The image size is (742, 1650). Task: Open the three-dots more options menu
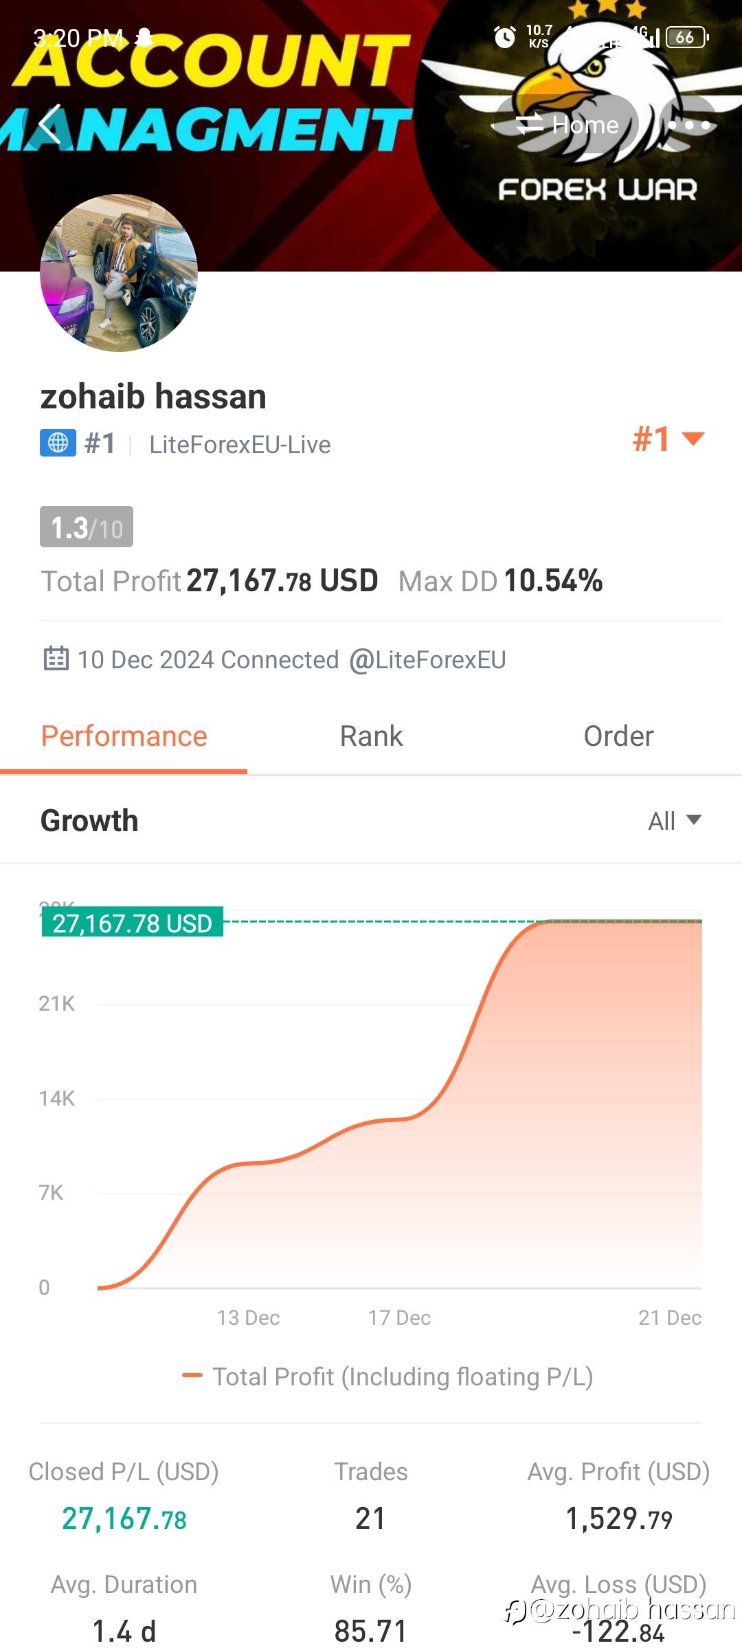688,125
